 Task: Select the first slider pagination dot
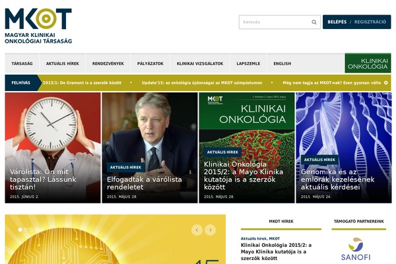tap(20, 230)
